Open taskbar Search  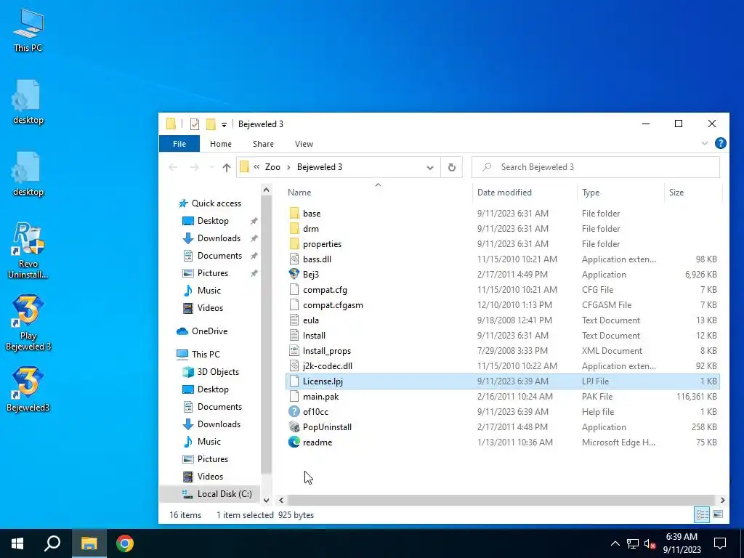point(52,543)
